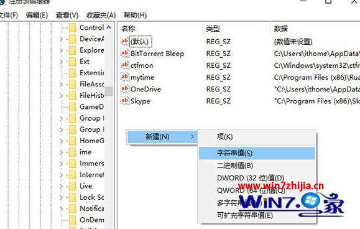The width and height of the screenshot is (360, 229).
Task: Click the (数值未设置) data cell
Action: (x=293, y=42)
